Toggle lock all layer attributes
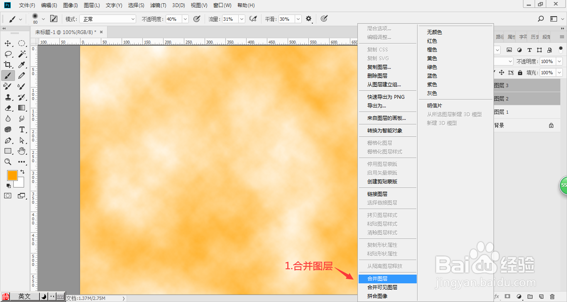 pos(520,73)
